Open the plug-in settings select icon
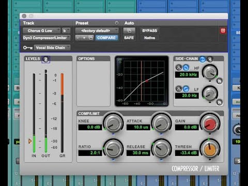Viewport: 248px width, 186px height. click(90, 38)
